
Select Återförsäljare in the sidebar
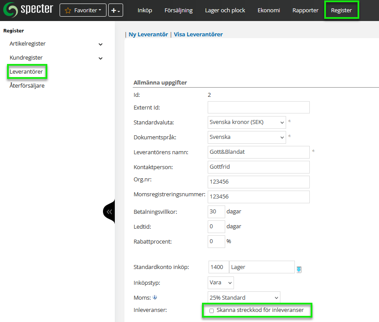pyautogui.click(x=27, y=86)
